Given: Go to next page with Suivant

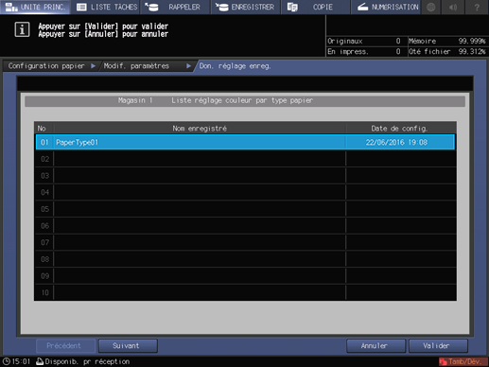Looking at the screenshot, I should pyautogui.click(x=128, y=346).
